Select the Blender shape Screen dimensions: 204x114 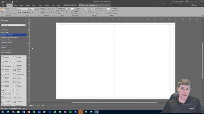pos(17,82)
